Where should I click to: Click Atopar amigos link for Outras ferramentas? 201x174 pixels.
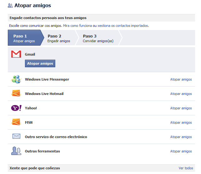point(181,151)
